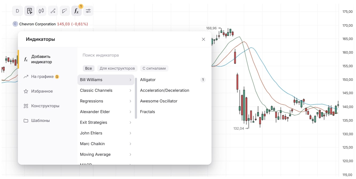Expand the Moving Average category
The width and height of the screenshot is (356, 179).
click(x=106, y=154)
